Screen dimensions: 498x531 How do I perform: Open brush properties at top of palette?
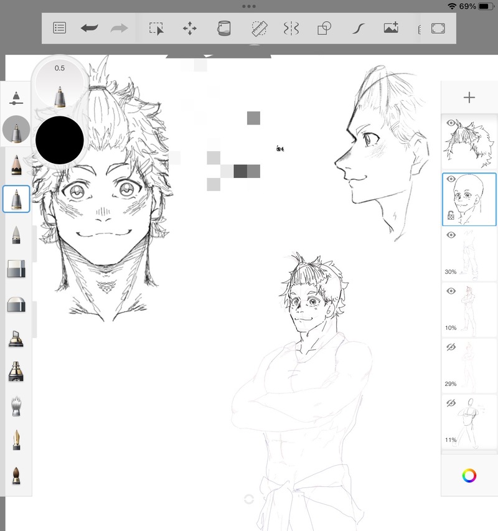point(16,98)
